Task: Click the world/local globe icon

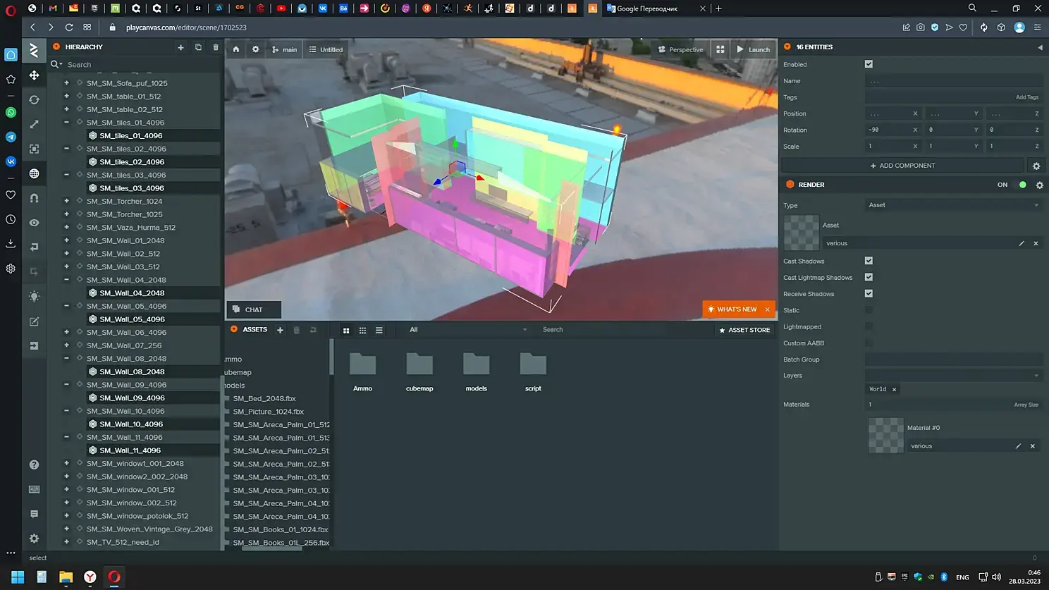Action: pos(34,173)
